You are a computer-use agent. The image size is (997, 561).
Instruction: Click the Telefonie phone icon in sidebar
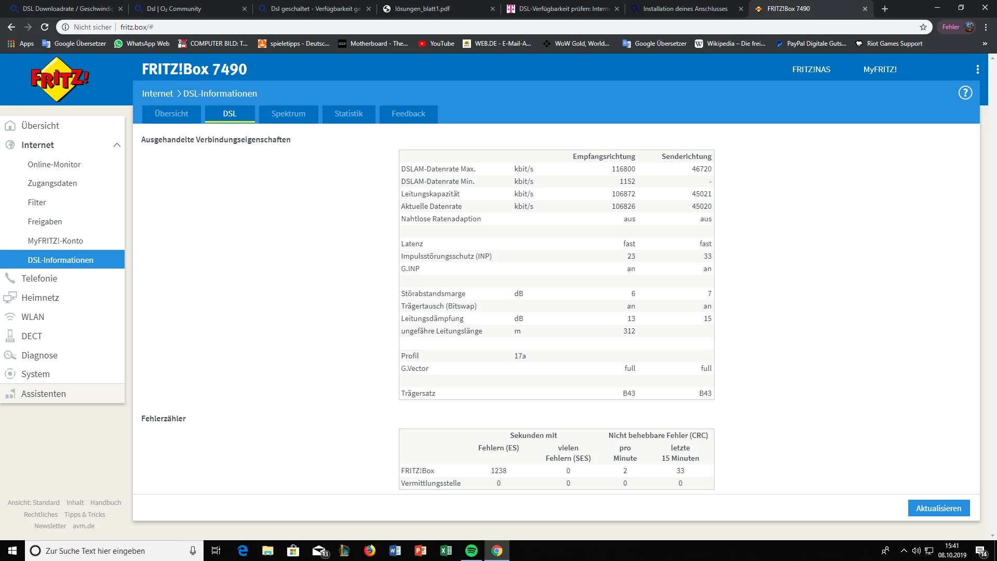[x=10, y=278]
